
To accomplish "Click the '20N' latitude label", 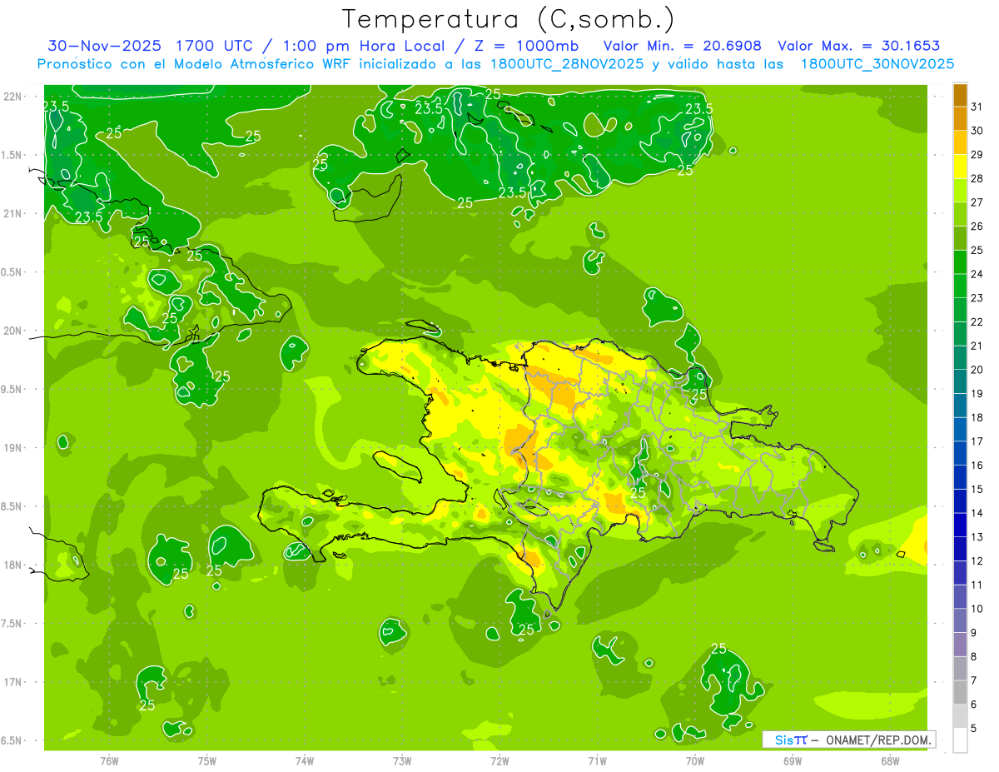I will tap(13, 331).
